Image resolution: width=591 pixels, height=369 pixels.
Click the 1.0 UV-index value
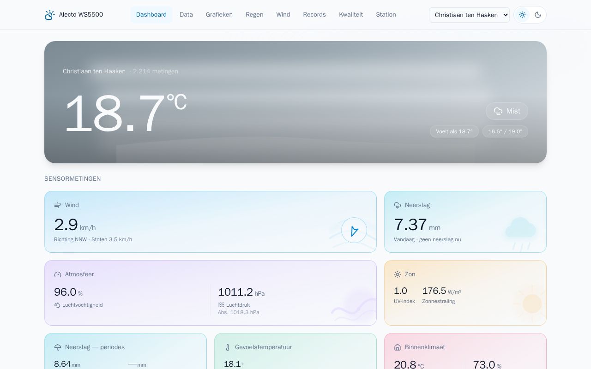(400, 291)
